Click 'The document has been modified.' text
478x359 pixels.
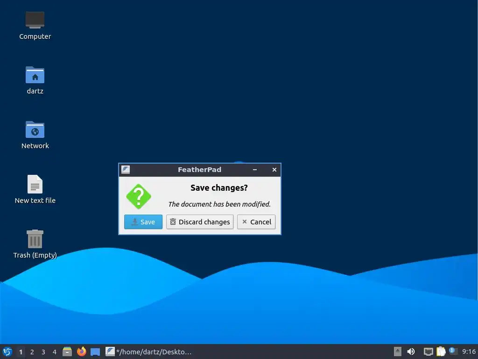coord(219,204)
